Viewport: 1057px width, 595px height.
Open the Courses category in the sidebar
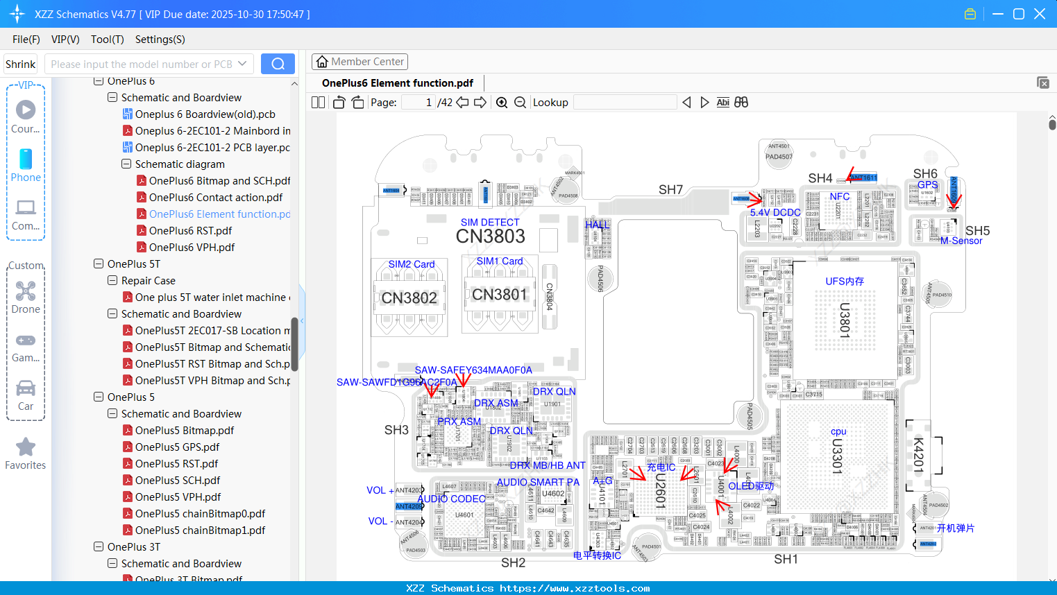pos(26,117)
